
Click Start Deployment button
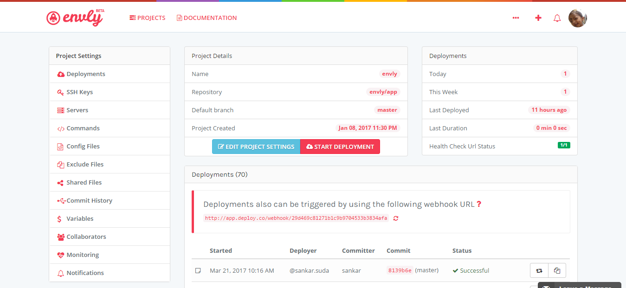click(340, 147)
